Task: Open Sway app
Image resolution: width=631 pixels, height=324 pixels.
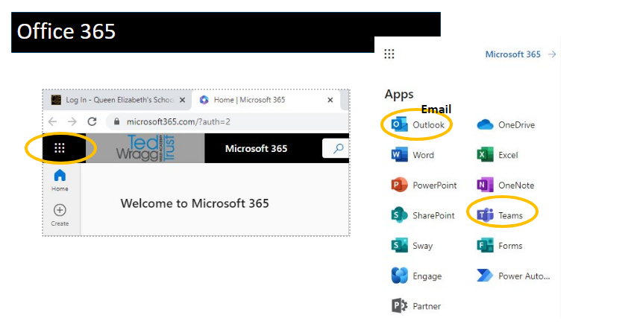Action: pos(412,246)
